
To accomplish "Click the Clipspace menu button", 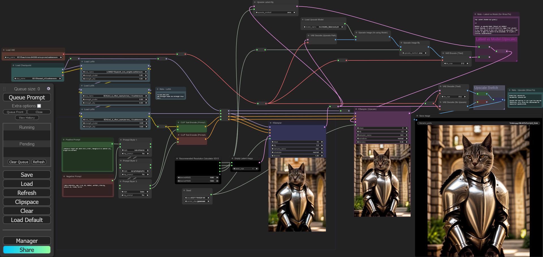I will click(x=27, y=202).
